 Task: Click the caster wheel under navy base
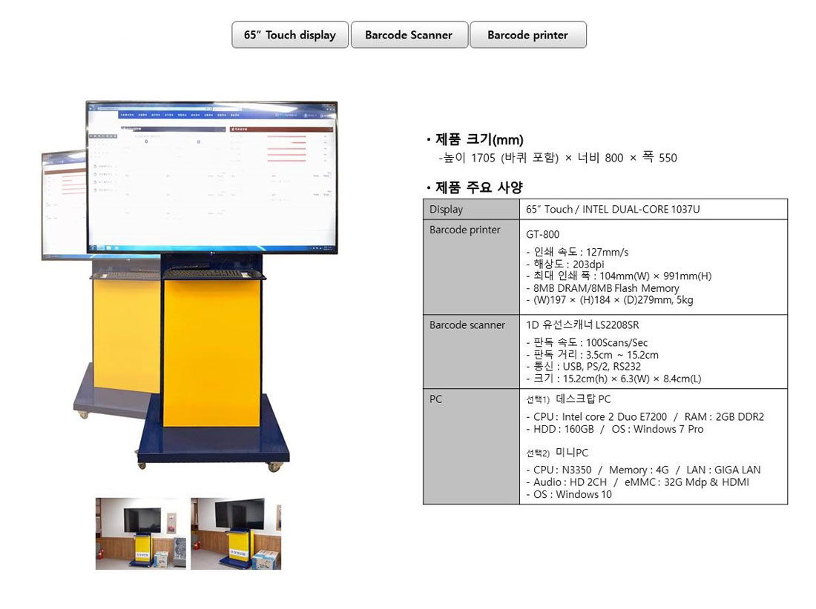(x=274, y=466)
